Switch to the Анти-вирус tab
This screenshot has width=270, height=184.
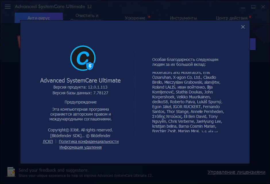pyautogui.click(x=39, y=18)
